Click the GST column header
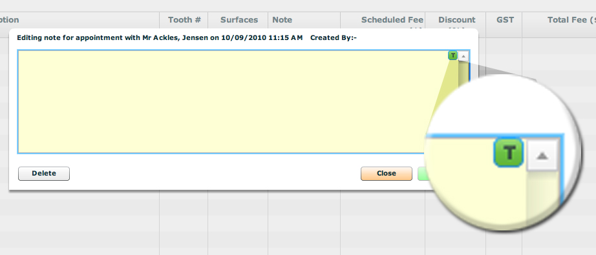The image size is (596, 255). coord(505,20)
